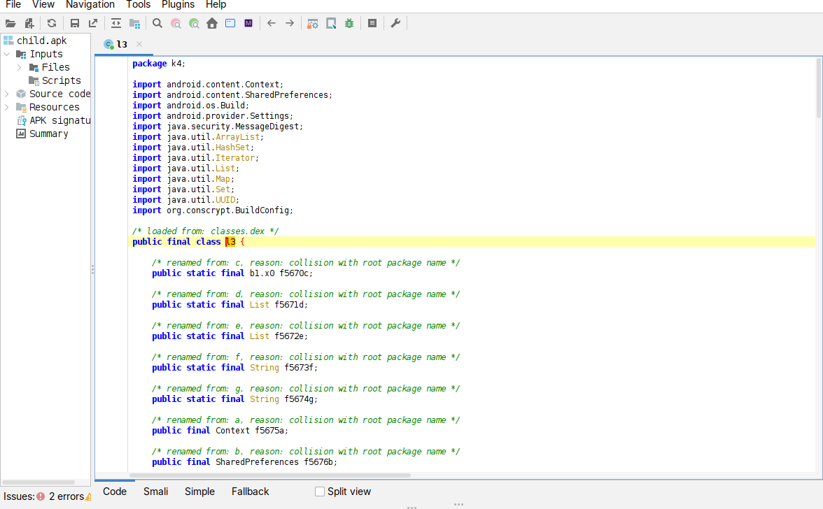Open text search with the magnifier icon
Image resolution: width=823 pixels, height=509 pixels.
click(157, 23)
